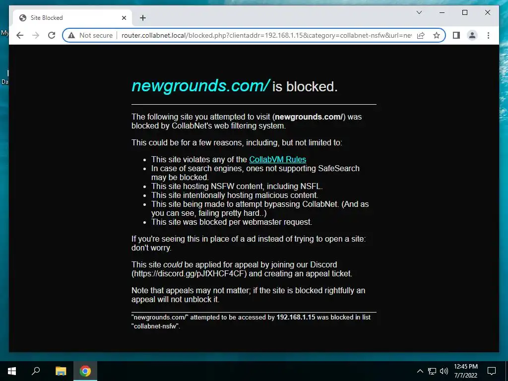The height and width of the screenshot is (381, 508).
Task: Open network status tray icon
Action: tap(432, 371)
